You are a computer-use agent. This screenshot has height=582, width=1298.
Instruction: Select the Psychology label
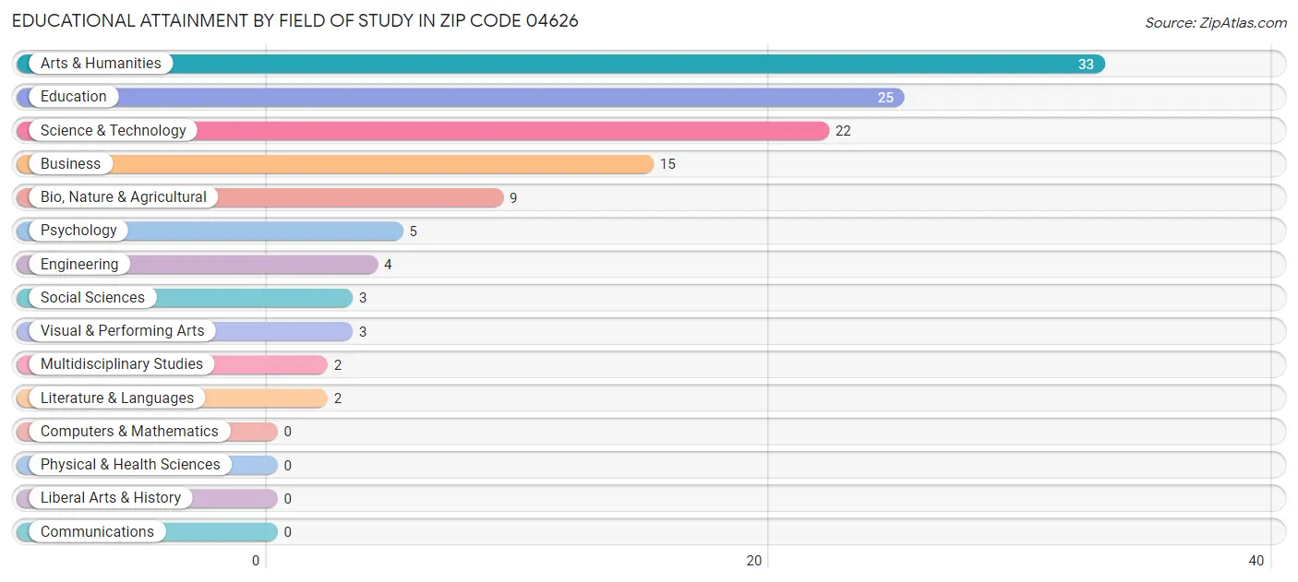pyautogui.click(x=78, y=231)
